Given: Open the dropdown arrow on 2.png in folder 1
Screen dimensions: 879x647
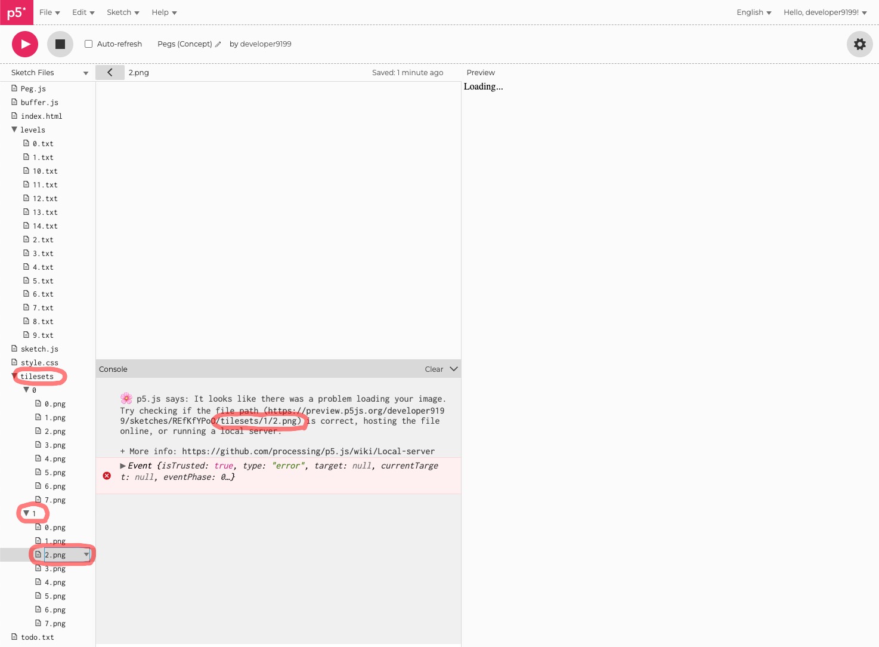Looking at the screenshot, I should click(86, 554).
